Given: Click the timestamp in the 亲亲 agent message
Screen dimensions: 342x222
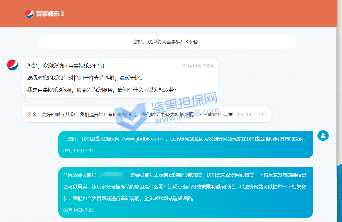Looking at the screenshot, I should pos(252,114).
